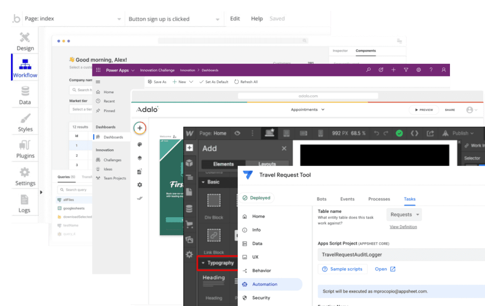Click the plus icon in Power Apps header
The width and height of the screenshot is (485, 306).
click(x=394, y=70)
